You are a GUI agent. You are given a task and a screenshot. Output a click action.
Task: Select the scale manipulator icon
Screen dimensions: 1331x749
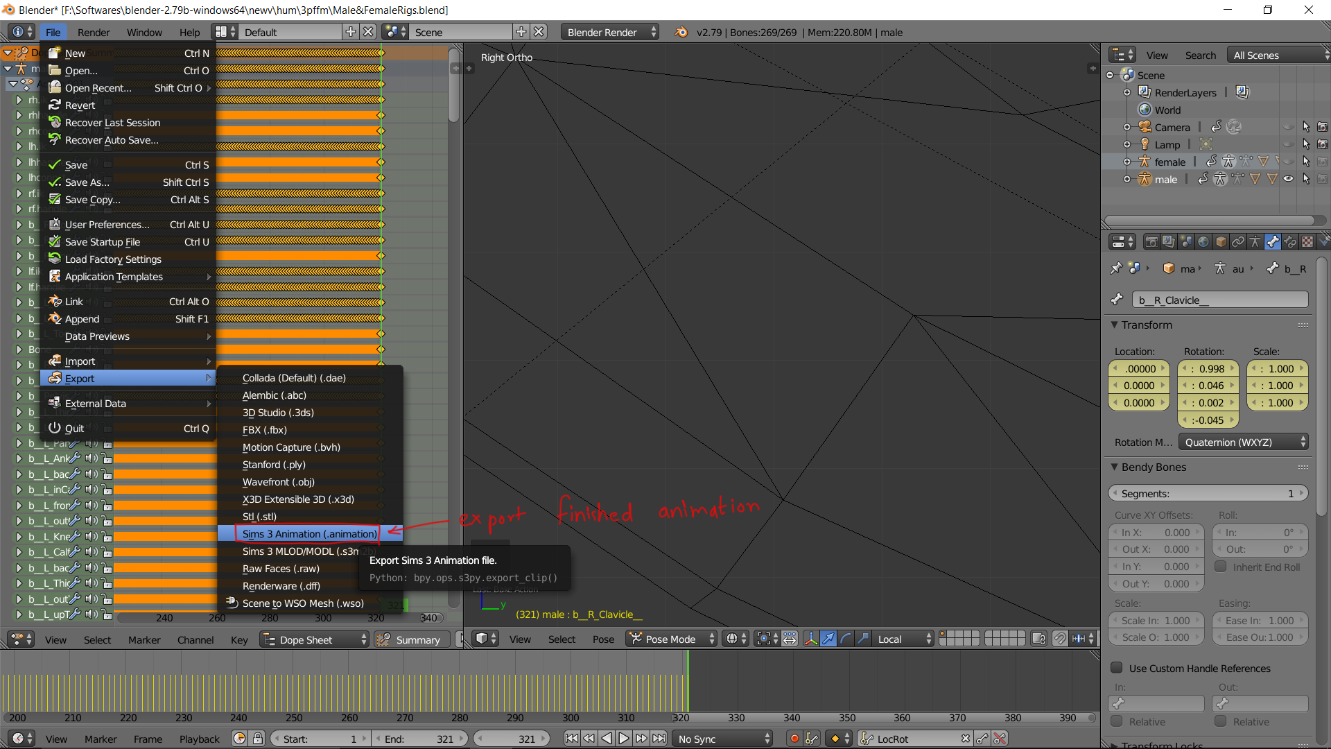[x=863, y=639]
